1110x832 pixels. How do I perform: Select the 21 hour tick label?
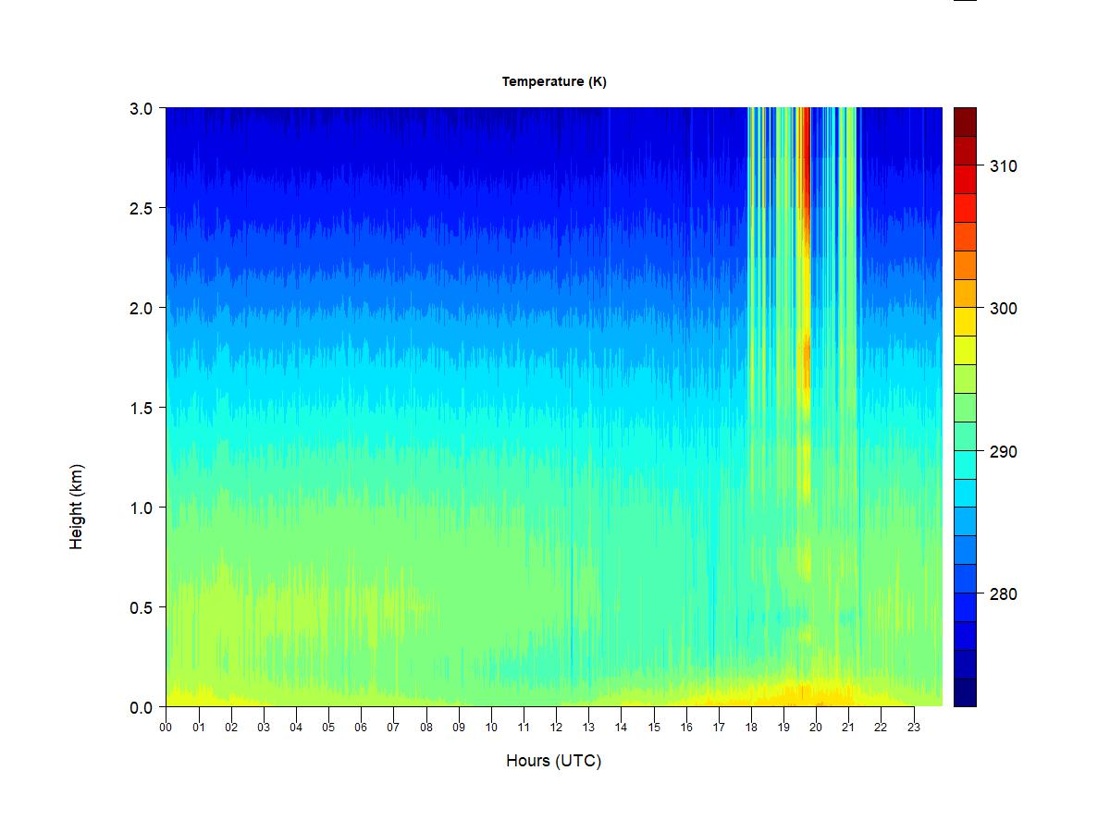848,728
